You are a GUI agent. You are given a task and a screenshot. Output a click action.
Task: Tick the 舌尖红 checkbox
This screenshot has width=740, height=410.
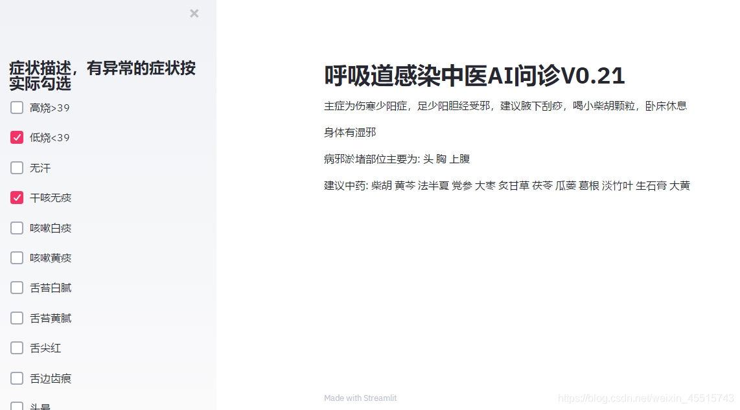17,348
